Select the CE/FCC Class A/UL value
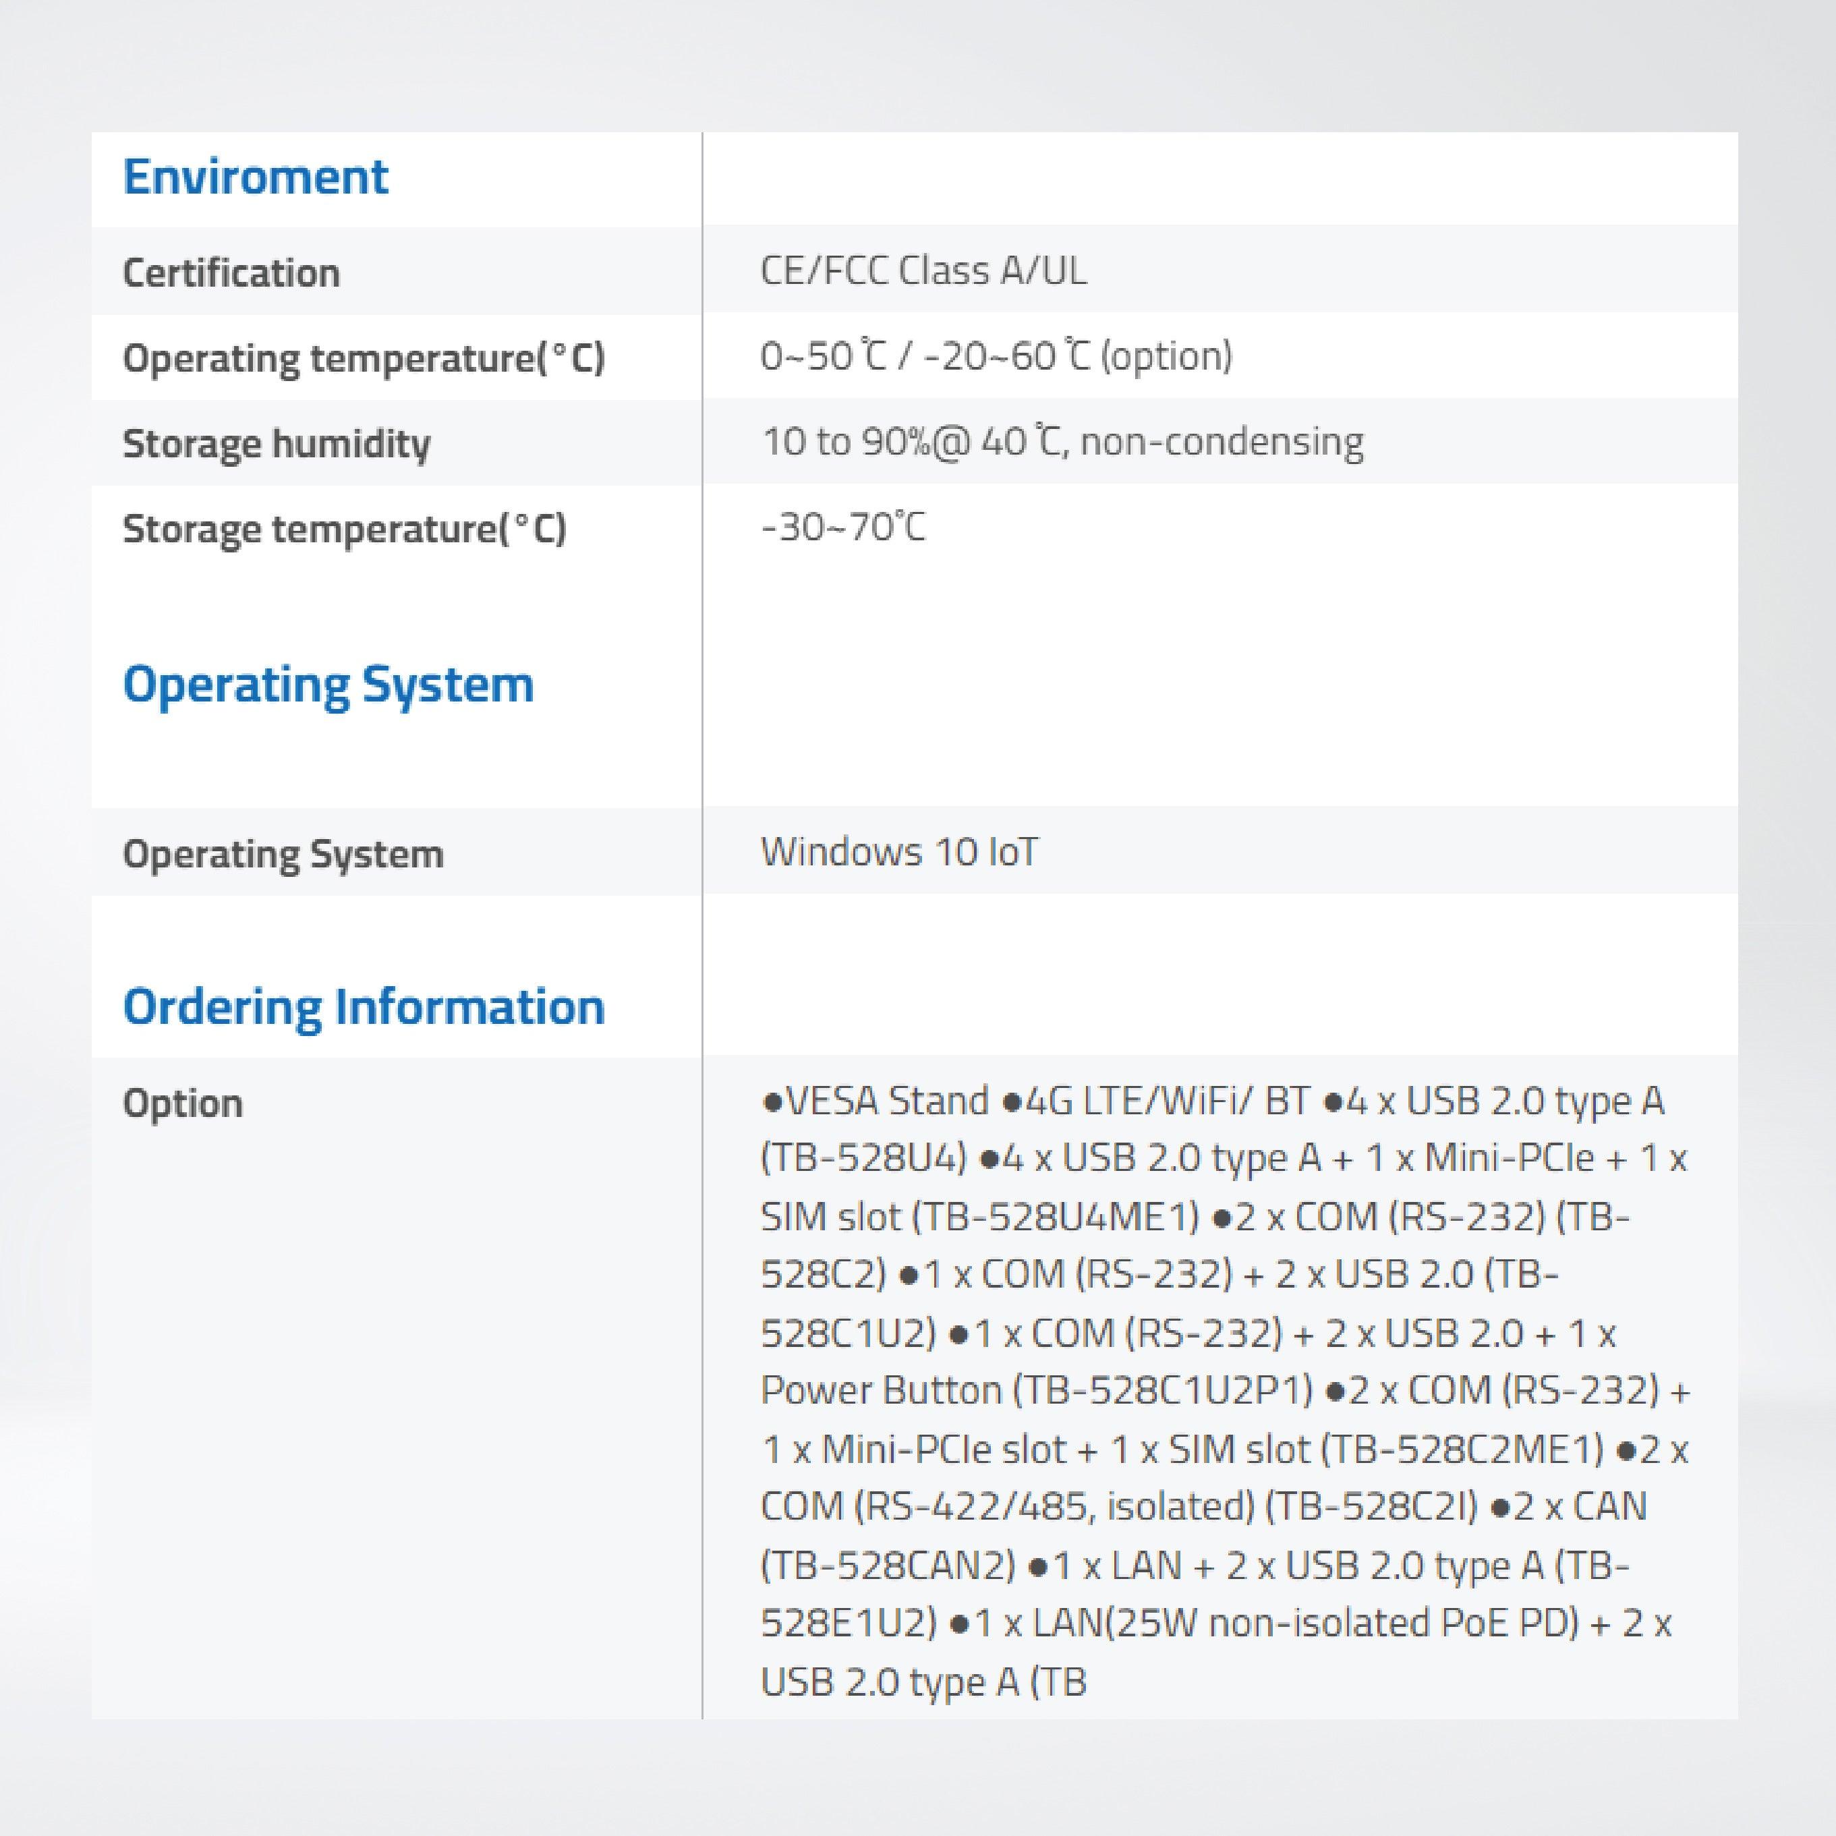Screen dimensions: 1836x1836 point(923,271)
